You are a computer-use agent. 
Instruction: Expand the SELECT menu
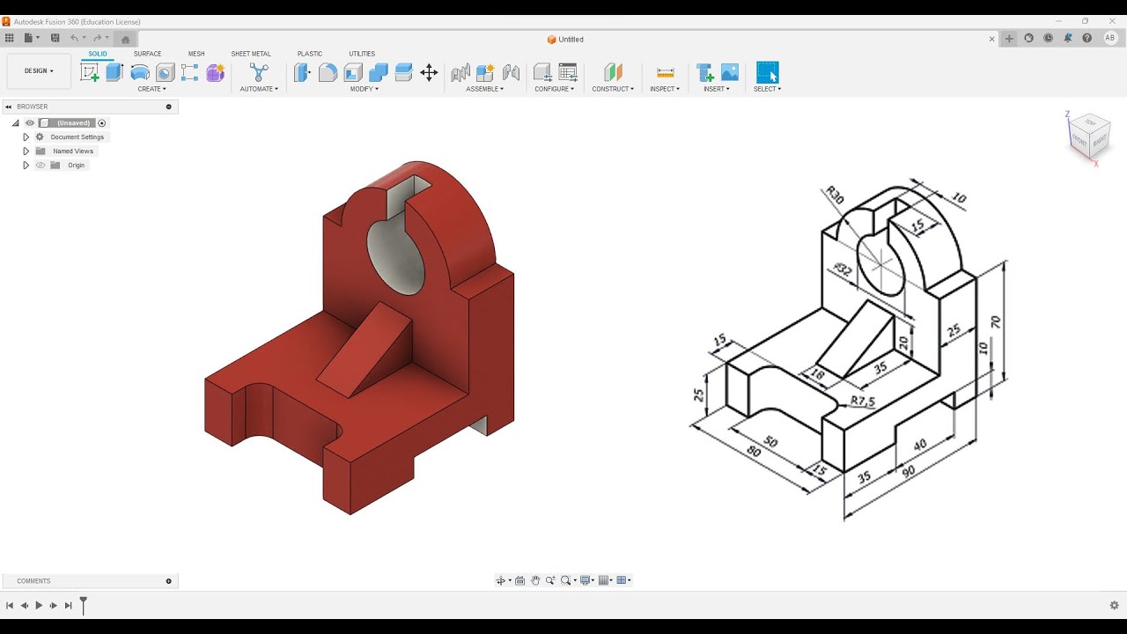click(x=768, y=89)
